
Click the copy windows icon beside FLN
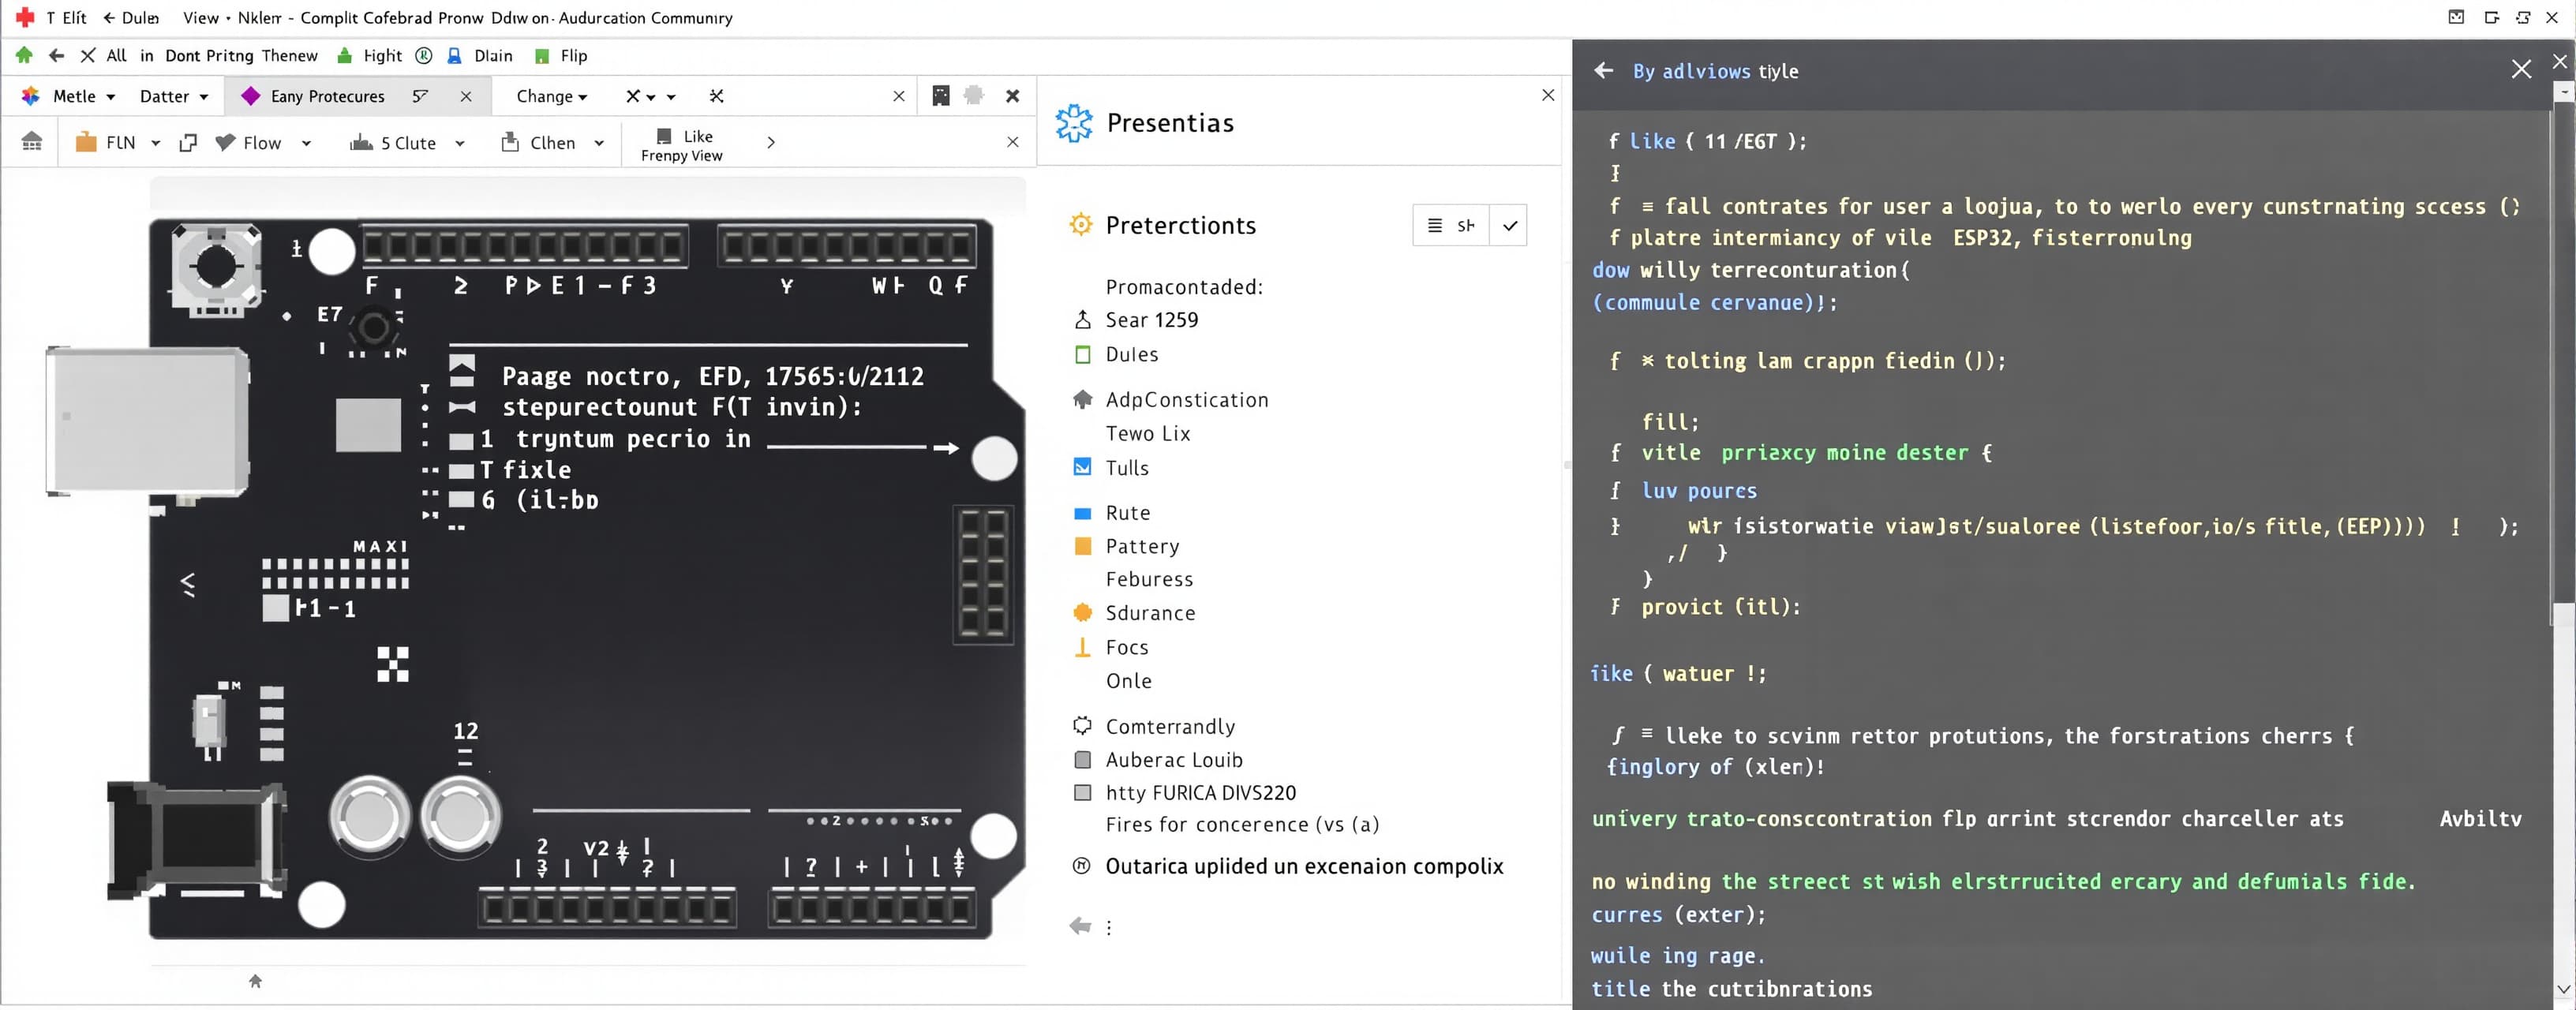187,142
